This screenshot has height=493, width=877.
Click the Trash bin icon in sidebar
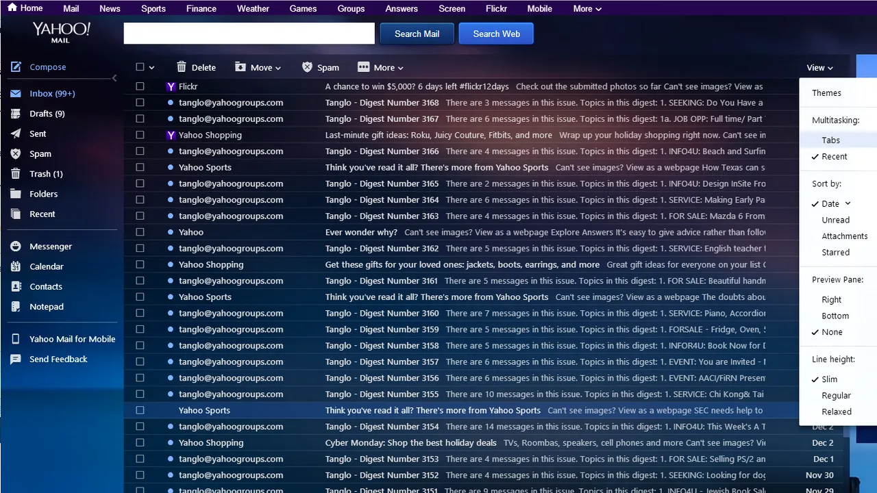pyautogui.click(x=16, y=174)
